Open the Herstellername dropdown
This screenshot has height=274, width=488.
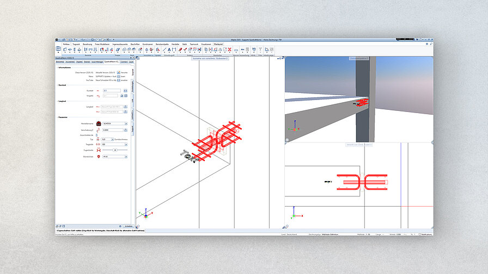point(126,123)
